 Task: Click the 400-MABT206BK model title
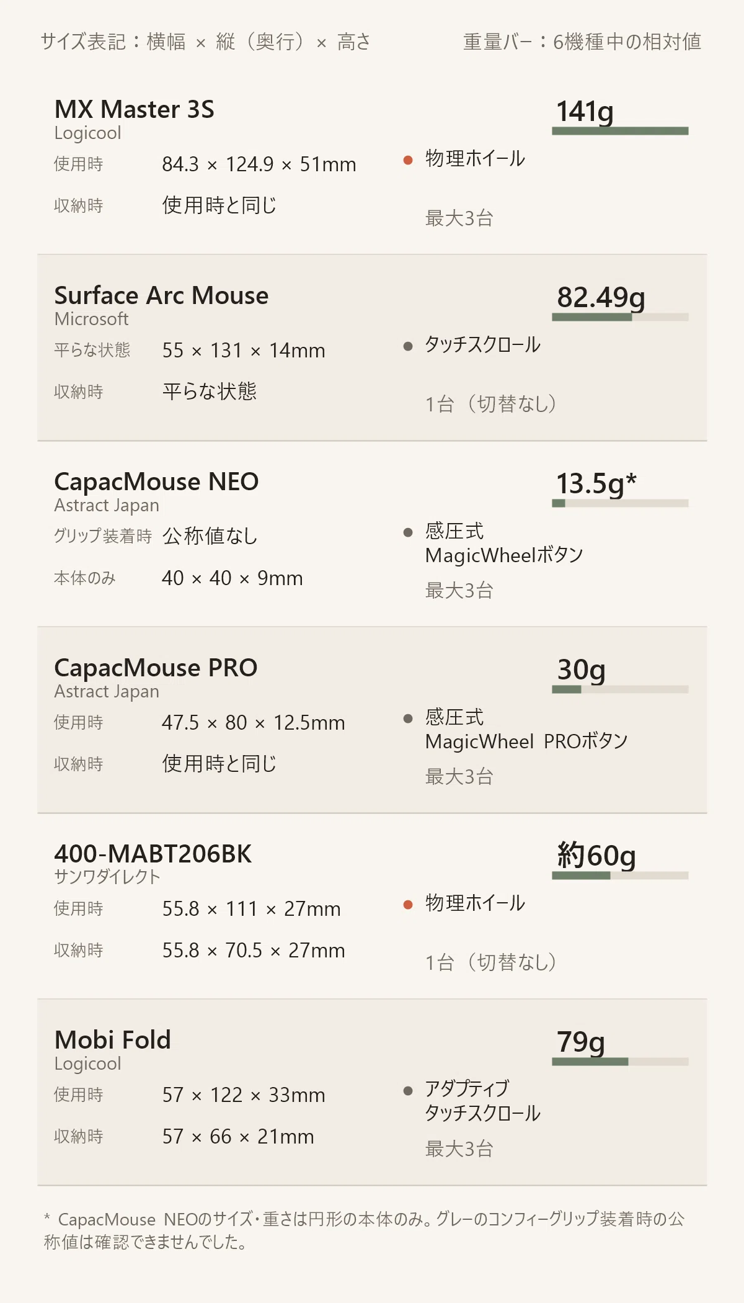(x=153, y=854)
